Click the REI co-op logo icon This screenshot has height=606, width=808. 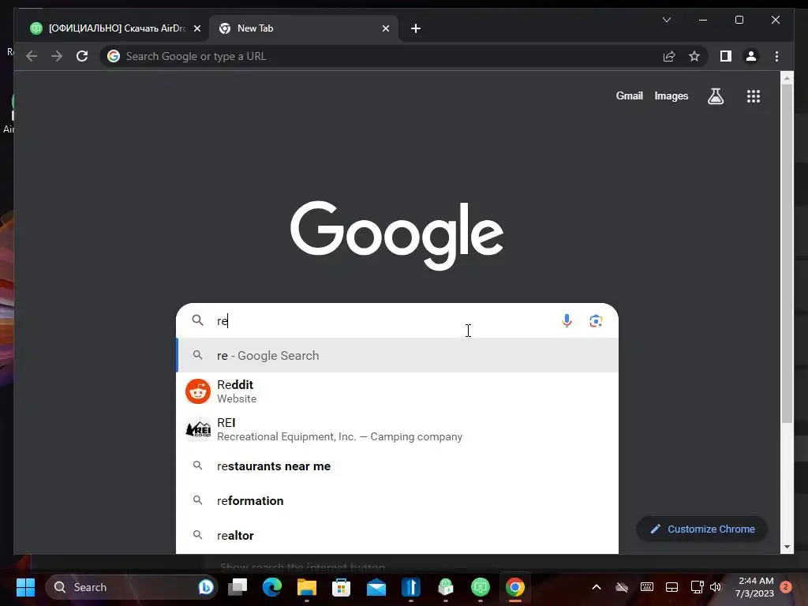pos(198,429)
